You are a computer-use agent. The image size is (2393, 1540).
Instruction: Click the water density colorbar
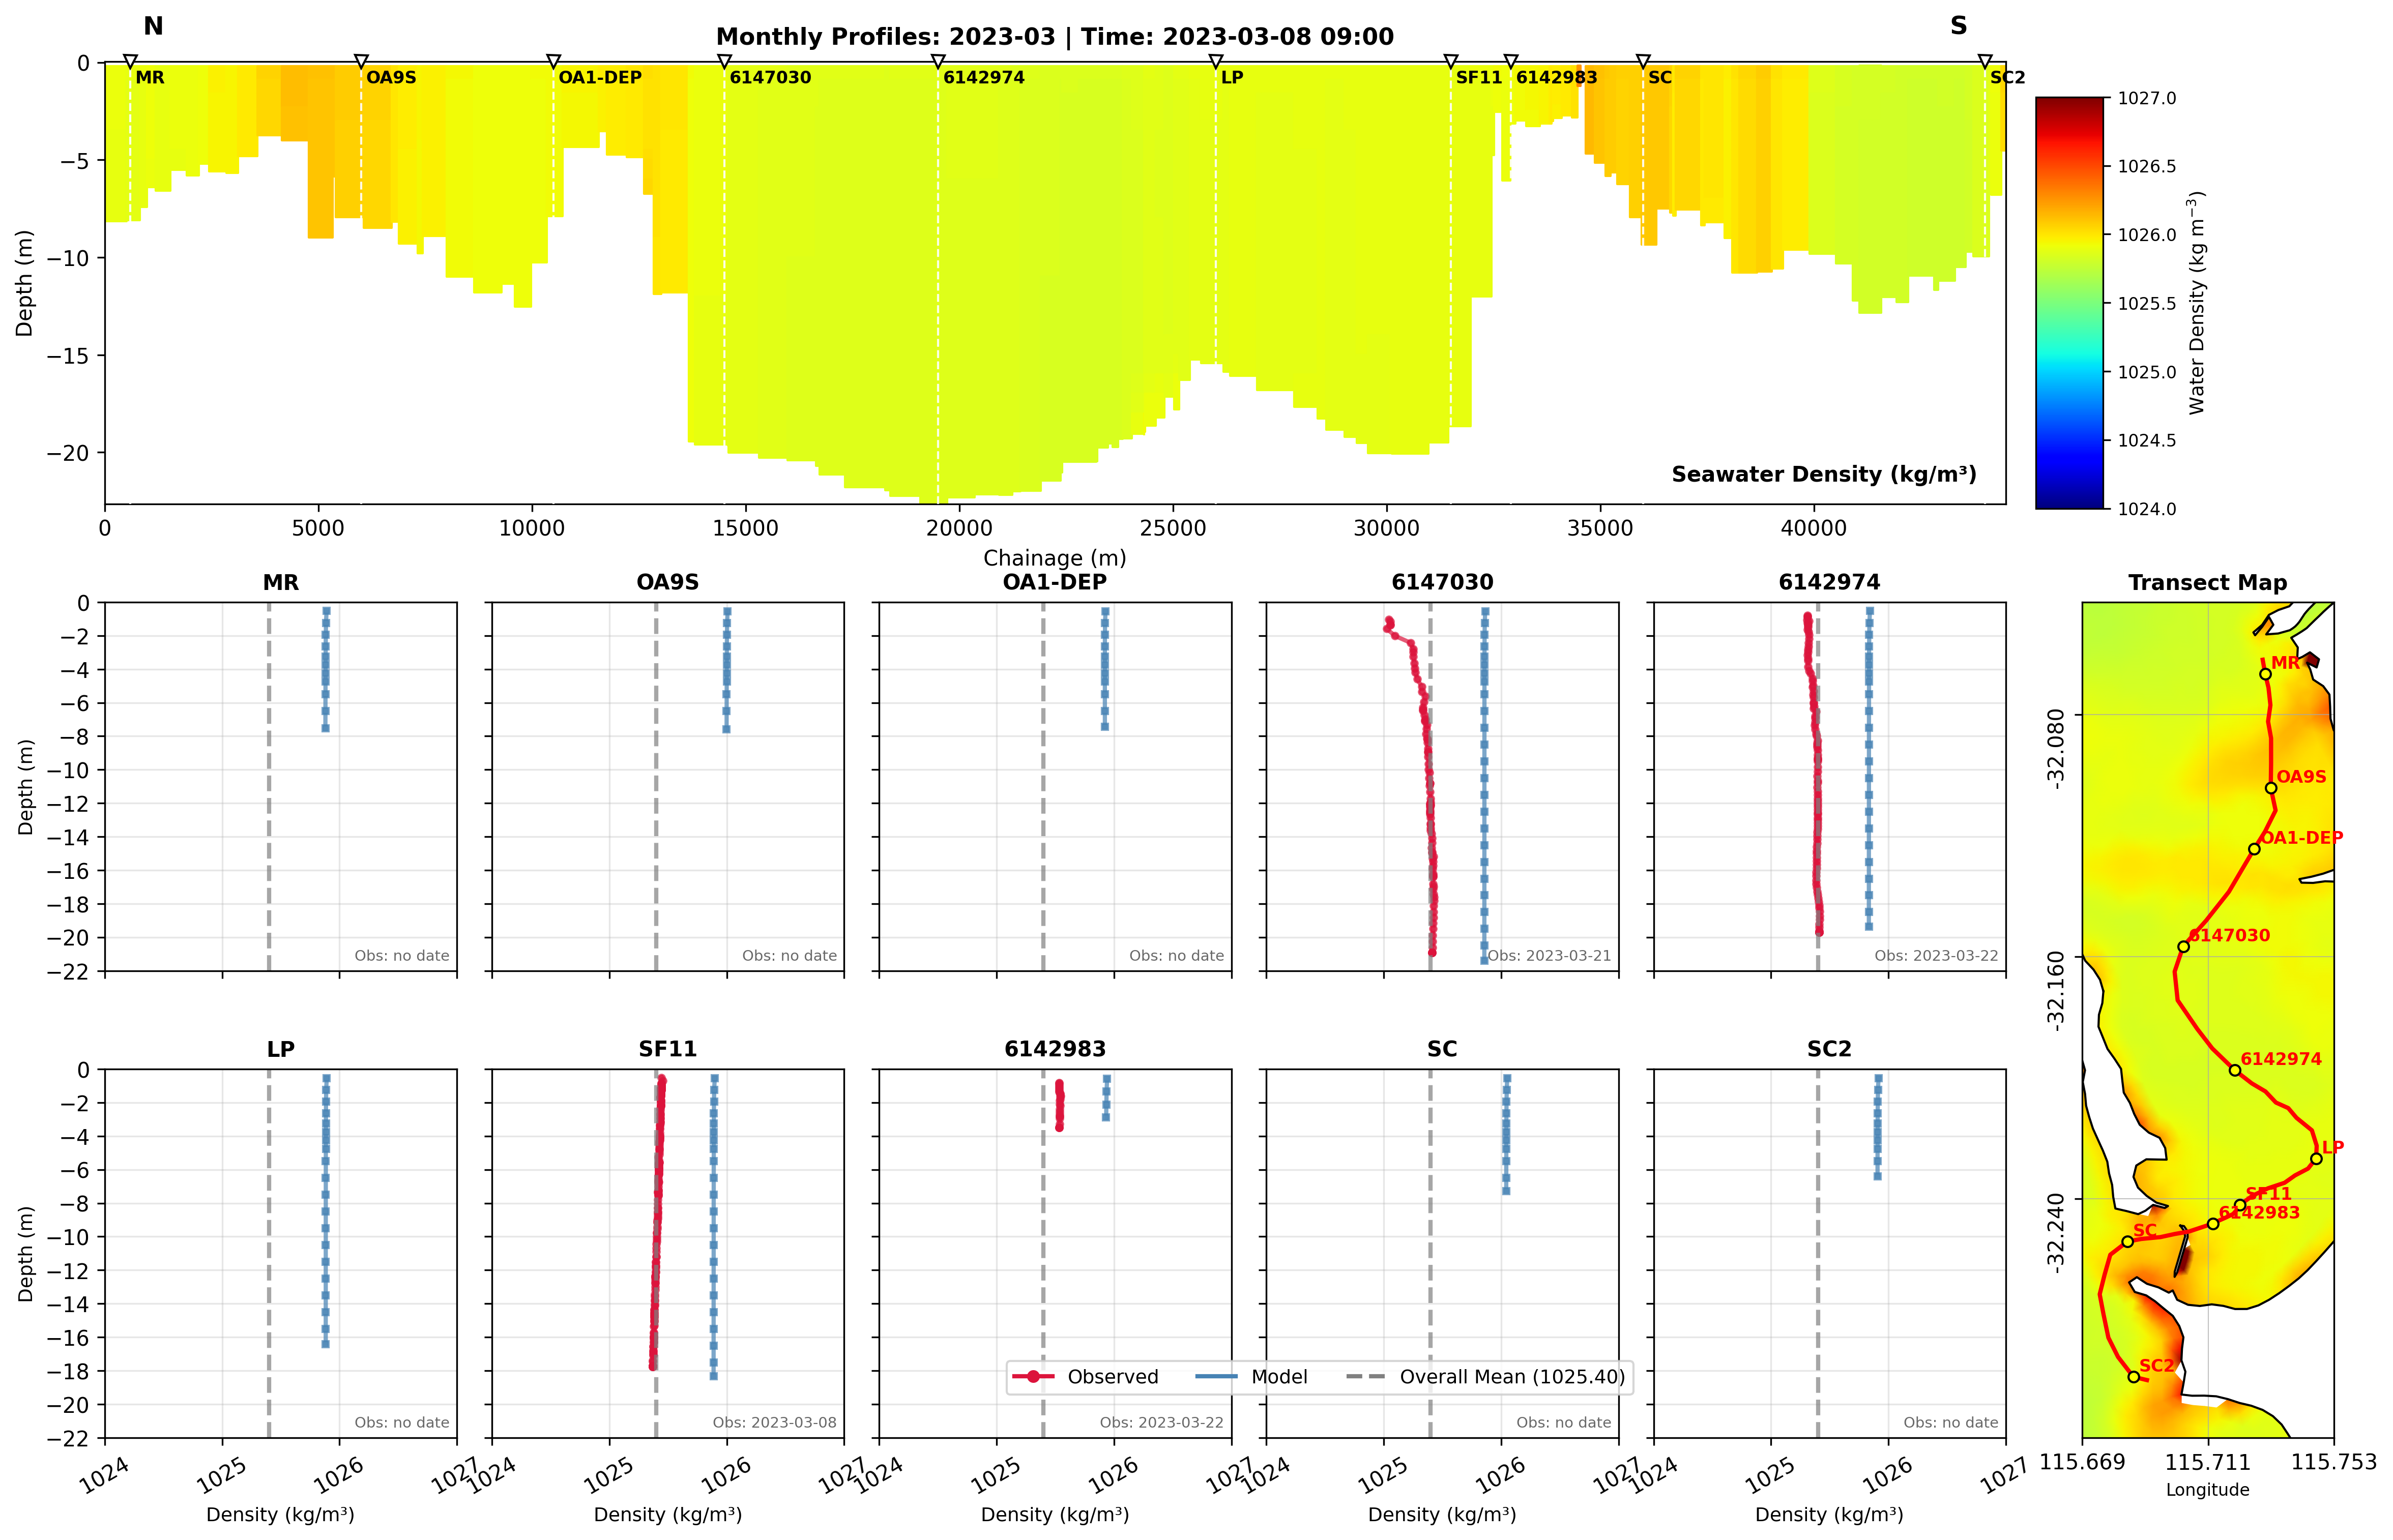[x=2069, y=303]
